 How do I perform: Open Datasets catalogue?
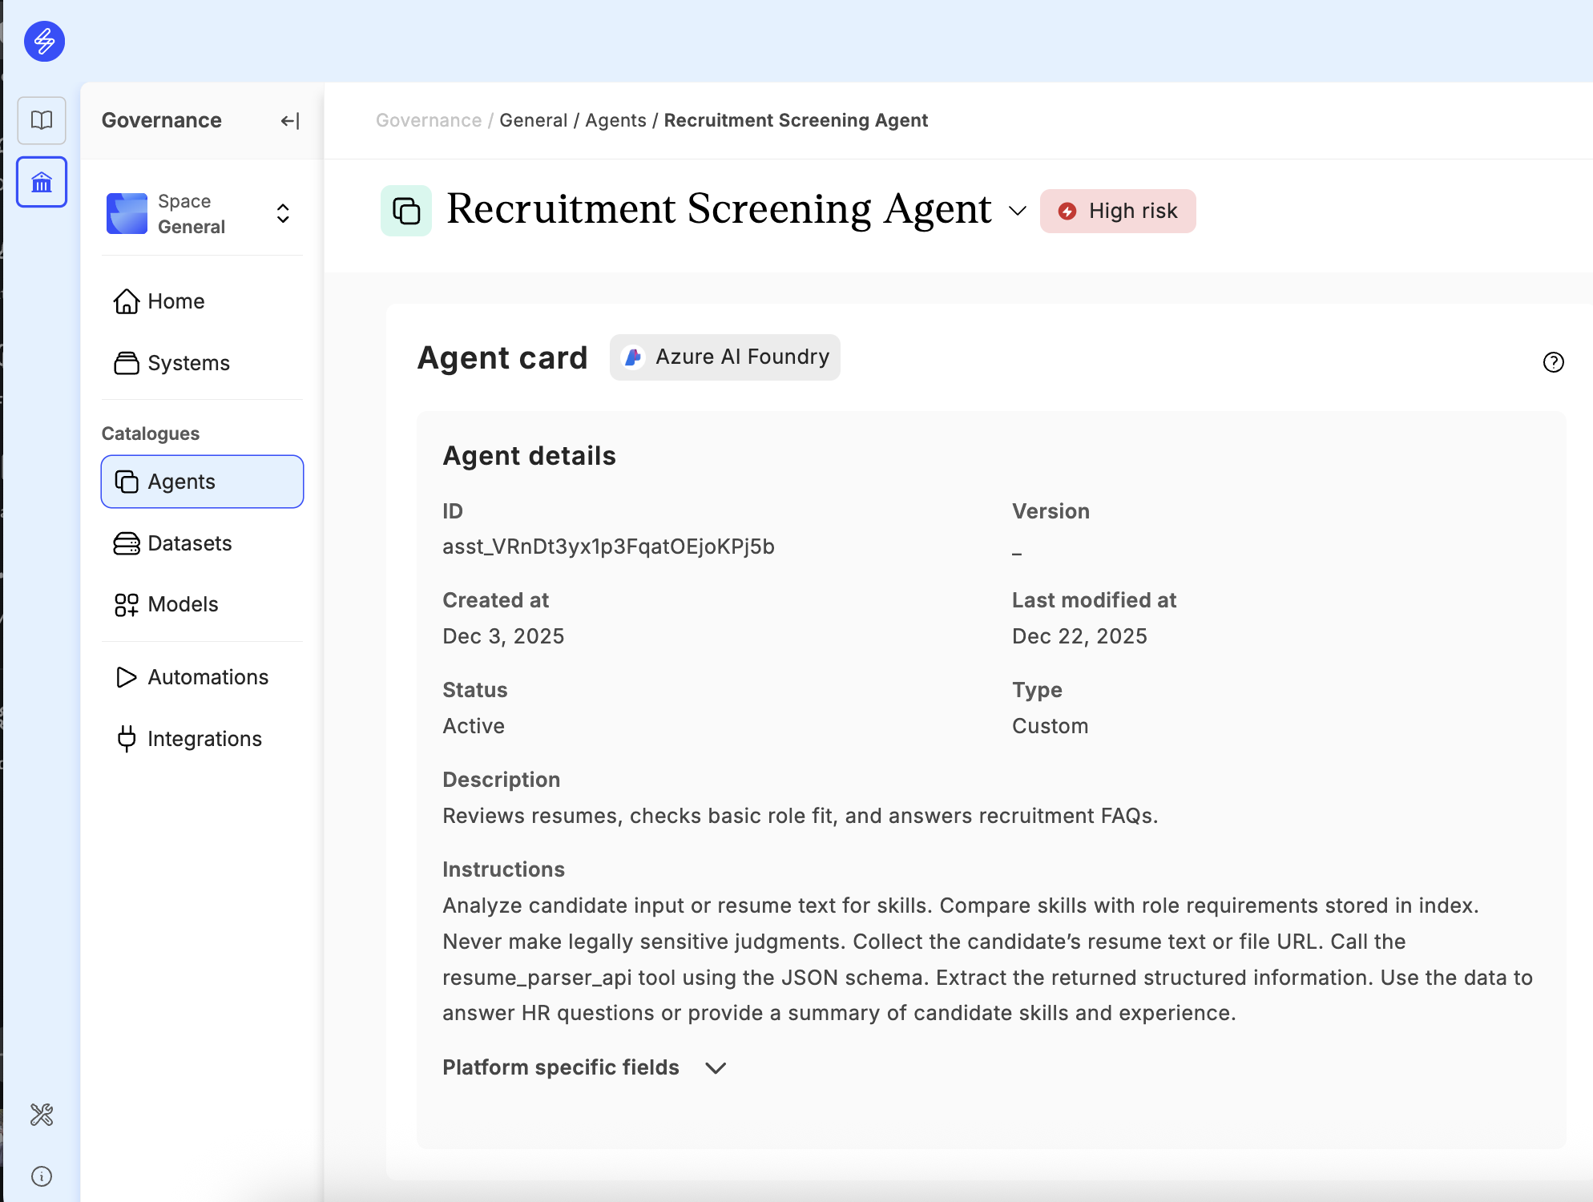pos(189,543)
